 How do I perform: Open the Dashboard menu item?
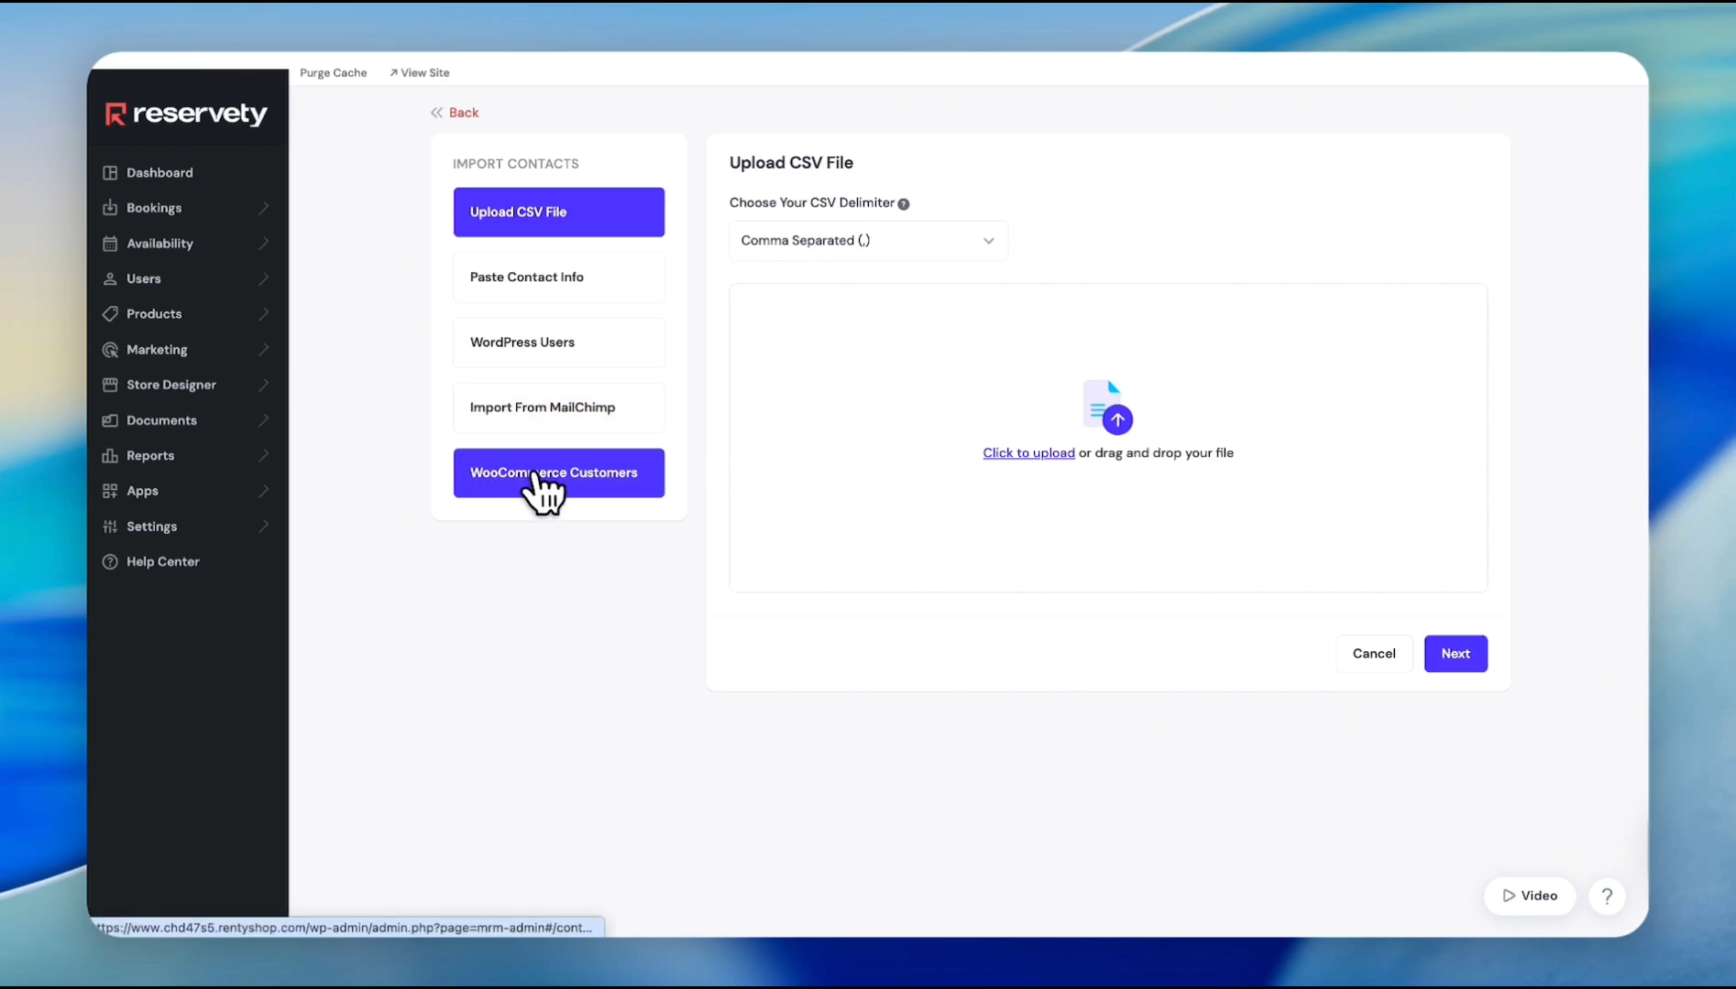(x=187, y=172)
